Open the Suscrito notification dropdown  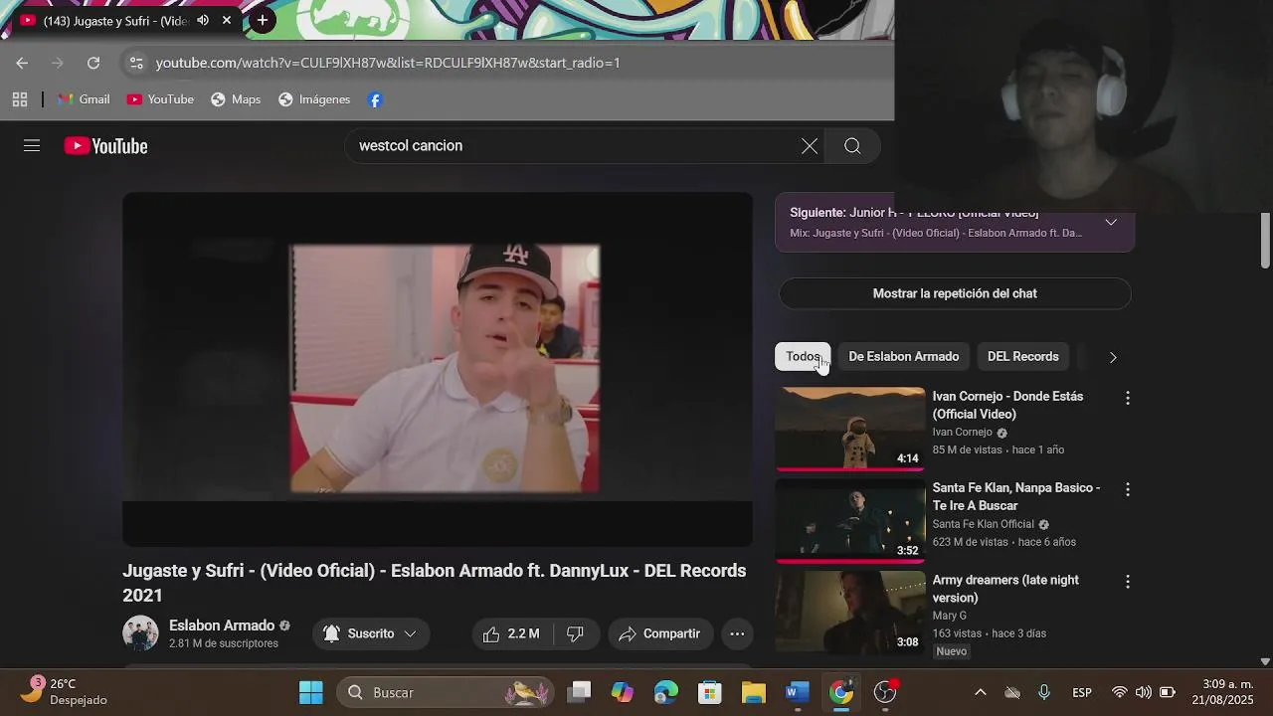370,633
